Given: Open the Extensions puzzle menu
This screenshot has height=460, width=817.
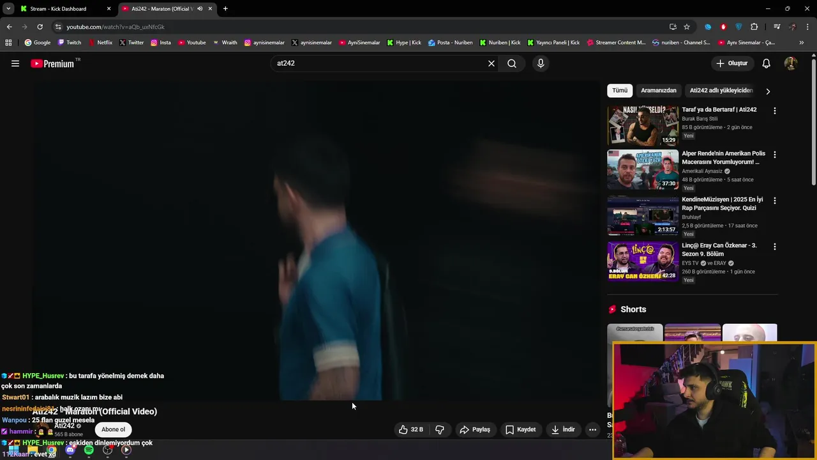Looking at the screenshot, I should click(x=754, y=27).
